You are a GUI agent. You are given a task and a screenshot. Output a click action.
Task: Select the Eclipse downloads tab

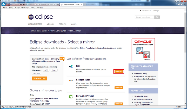[x=71, y=5]
